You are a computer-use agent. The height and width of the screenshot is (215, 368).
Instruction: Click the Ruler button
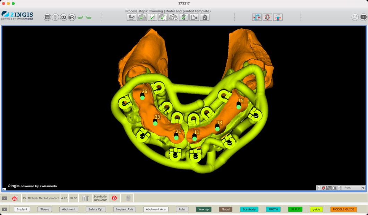[x=182, y=209]
